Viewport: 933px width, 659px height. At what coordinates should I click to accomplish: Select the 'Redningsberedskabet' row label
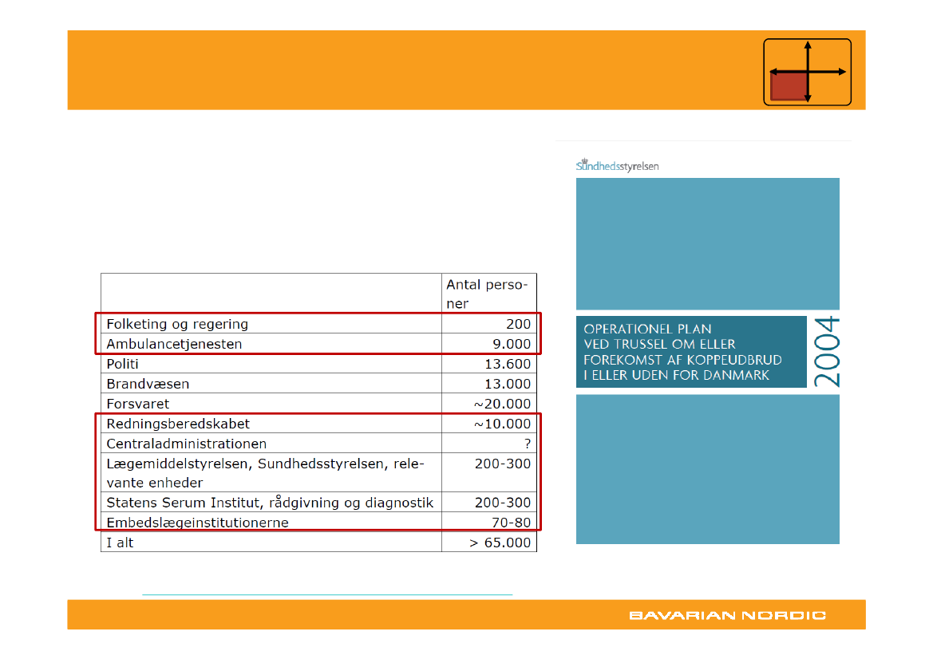179,424
